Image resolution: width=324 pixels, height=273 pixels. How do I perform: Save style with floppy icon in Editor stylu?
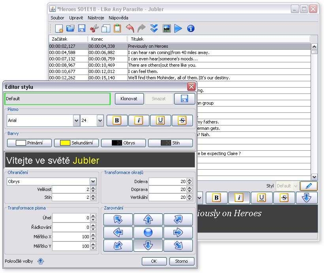point(185,99)
